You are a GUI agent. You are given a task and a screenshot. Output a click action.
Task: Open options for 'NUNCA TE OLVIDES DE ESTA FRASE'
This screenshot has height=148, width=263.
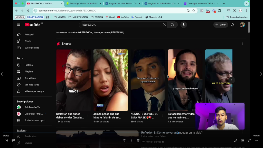[x=162, y=115]
